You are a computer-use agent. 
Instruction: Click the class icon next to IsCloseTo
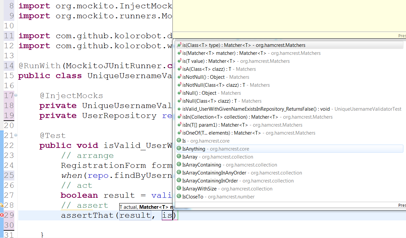pos(178,196)
